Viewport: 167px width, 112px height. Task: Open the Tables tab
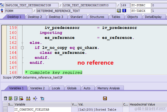[x=116, y=17]
